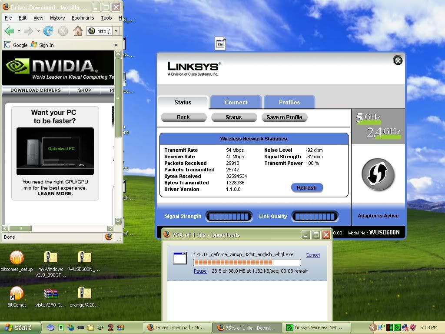Click the two-people Quick Launch icon
Viewport: 445px width, 334px height.
(121, 327)
